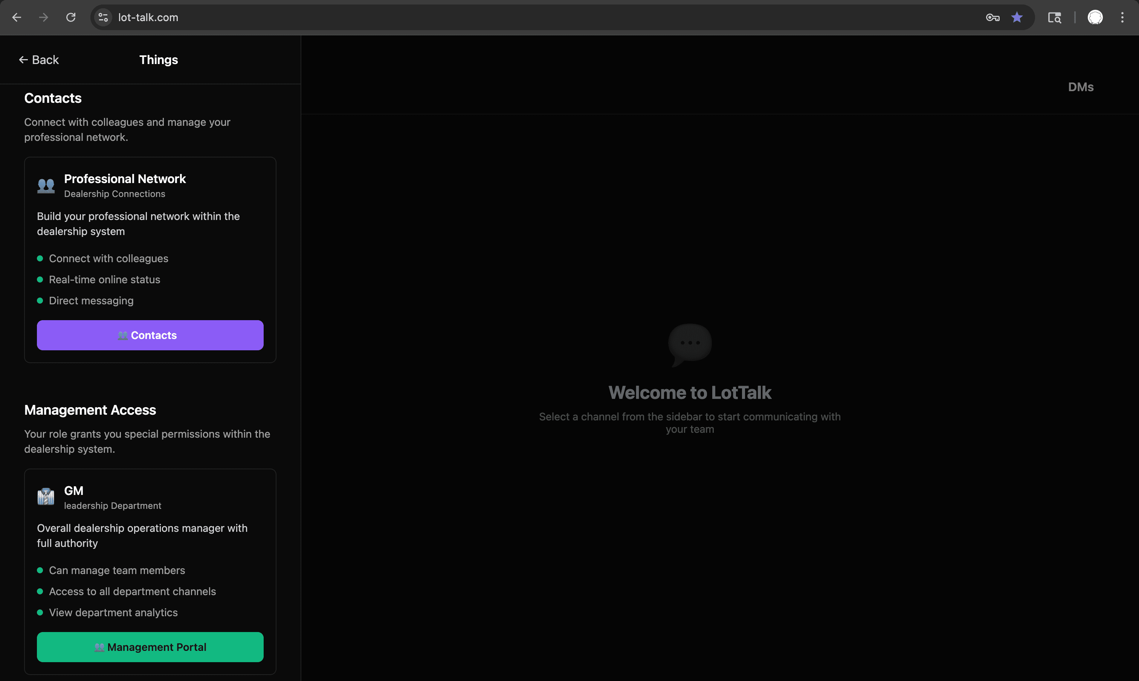Viewport: 1139px width, 681px height.
Task: Click the Welcome to LotTalk heading
Action: (x=690, y=393)
